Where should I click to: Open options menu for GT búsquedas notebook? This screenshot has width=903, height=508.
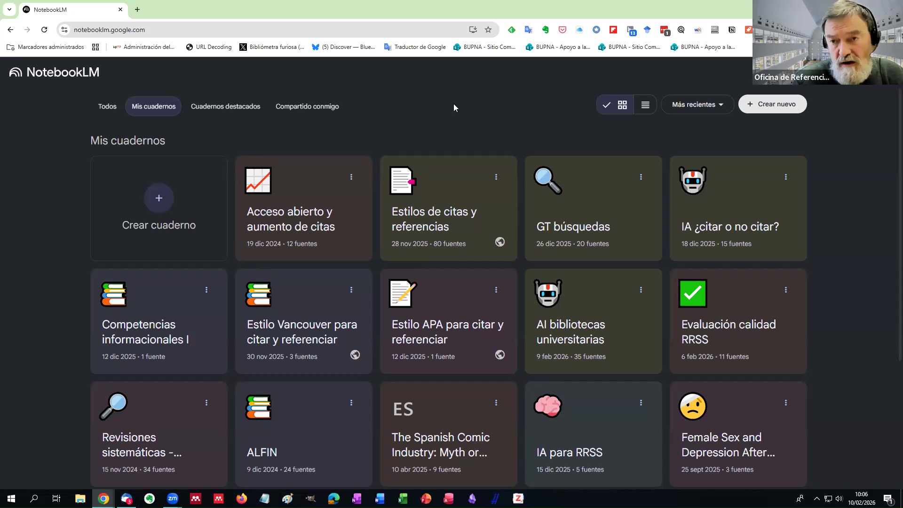tap(641, 177)
